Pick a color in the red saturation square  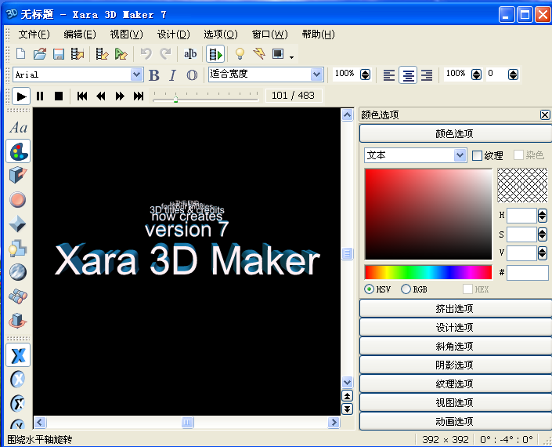tap(428, 214)
